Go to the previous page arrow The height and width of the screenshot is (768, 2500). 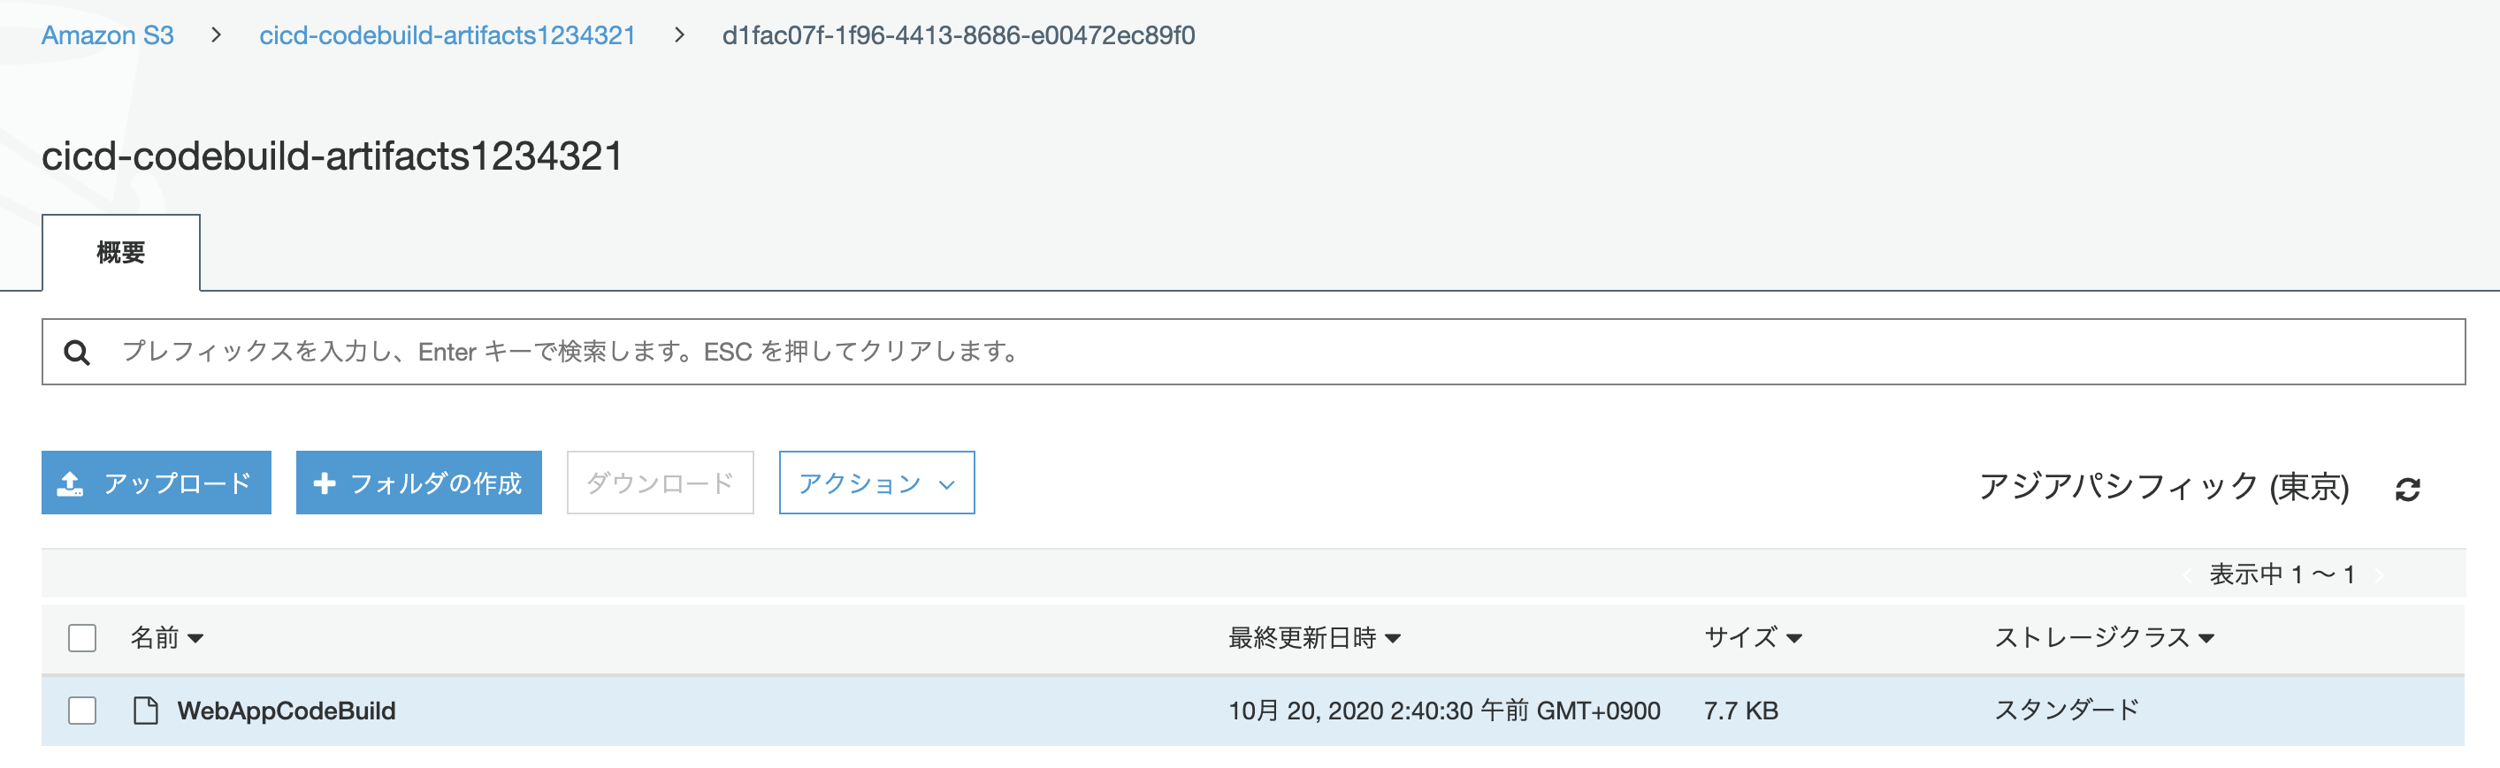pos(2187,575)
